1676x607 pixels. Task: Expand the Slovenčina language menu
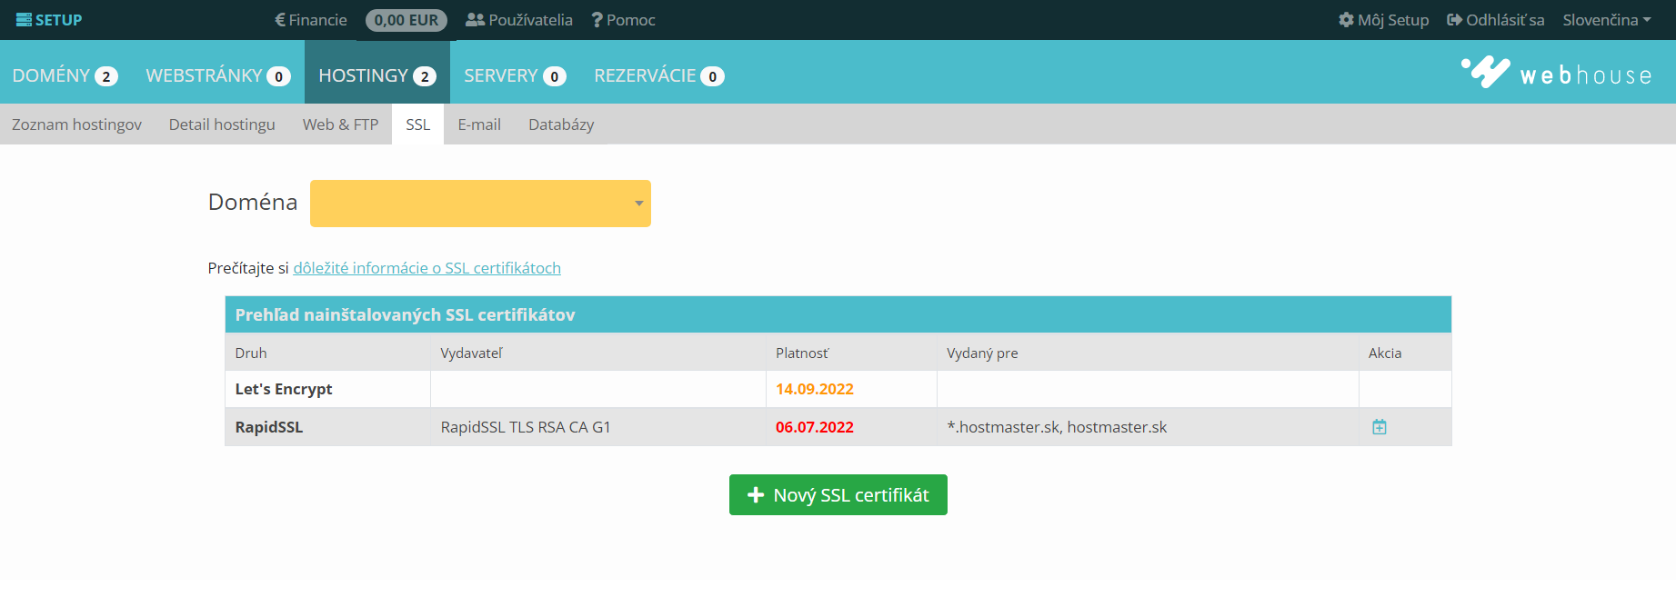(x=1607, y=20)
